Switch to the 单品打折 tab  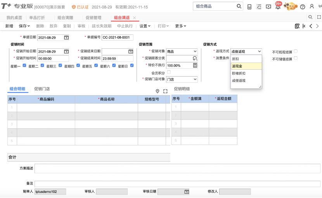tap(37, 18)
